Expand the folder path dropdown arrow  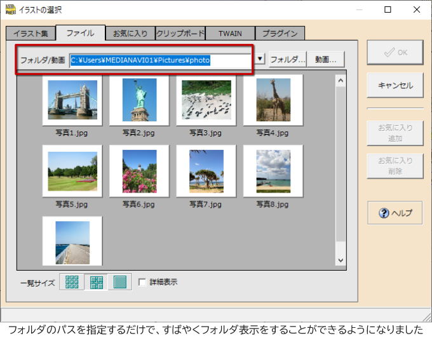pos(260,60)
